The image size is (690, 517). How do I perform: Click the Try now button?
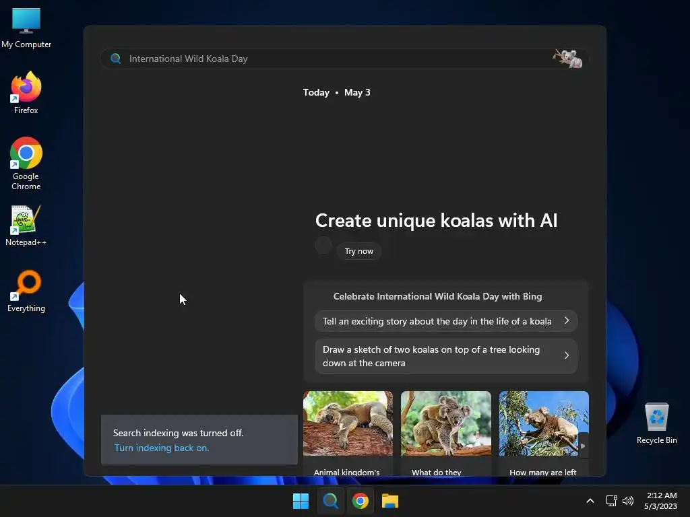(359, 251)
